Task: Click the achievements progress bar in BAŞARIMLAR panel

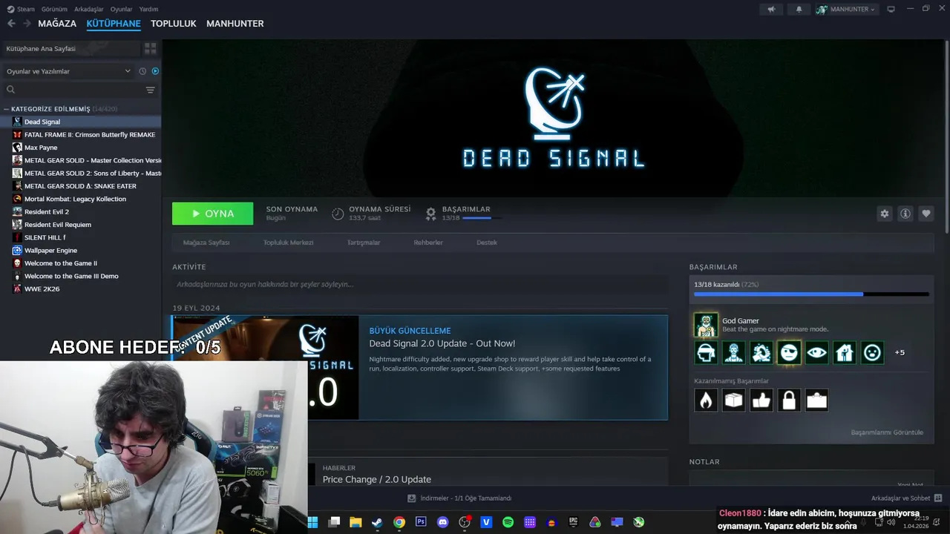Action: (x=811, y=294)
